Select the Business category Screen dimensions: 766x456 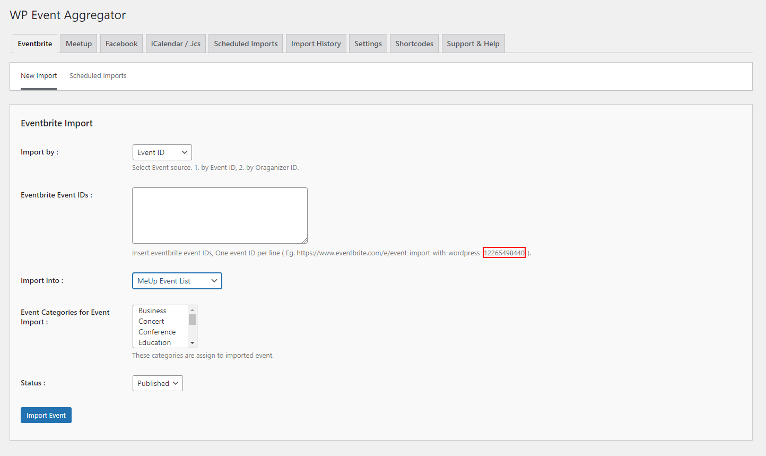coord(153,311)
